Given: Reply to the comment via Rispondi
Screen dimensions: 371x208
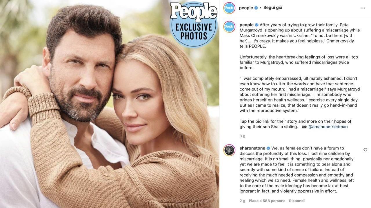Looking at the screenshot, I should [297, 201].
